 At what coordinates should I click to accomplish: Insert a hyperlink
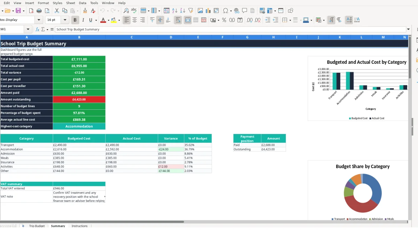pos(237,11)
